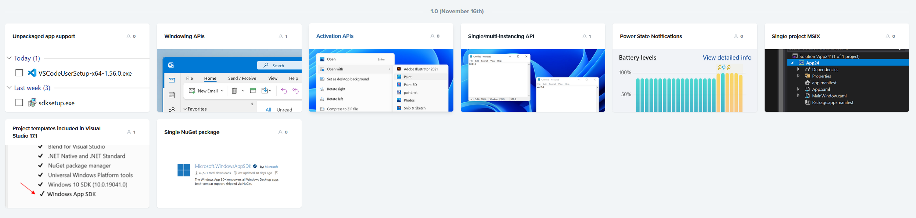Click the NuGet package manager list entry
Viewport: 916px width, 218px height.
coord(79,166)
